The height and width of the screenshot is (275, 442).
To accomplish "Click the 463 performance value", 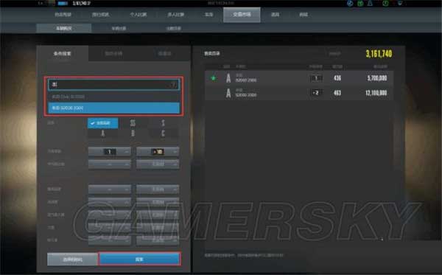I will click(337, 93).
